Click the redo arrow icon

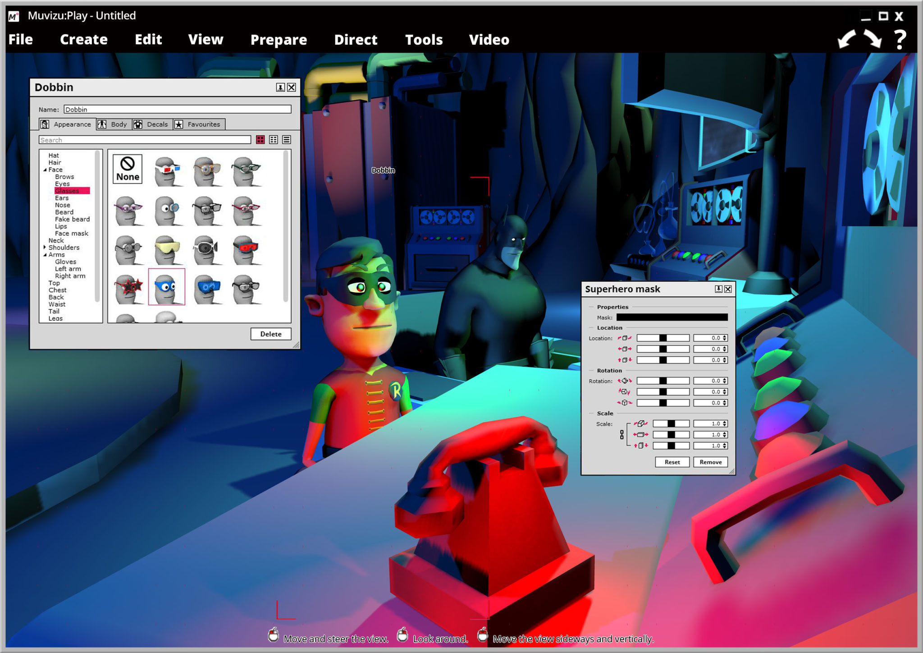(x=873, y=40)
